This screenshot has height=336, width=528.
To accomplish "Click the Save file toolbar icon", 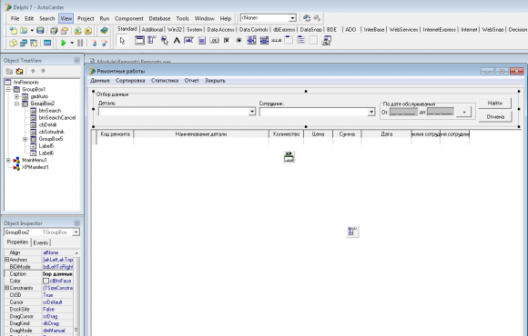I will click(40, 31).
